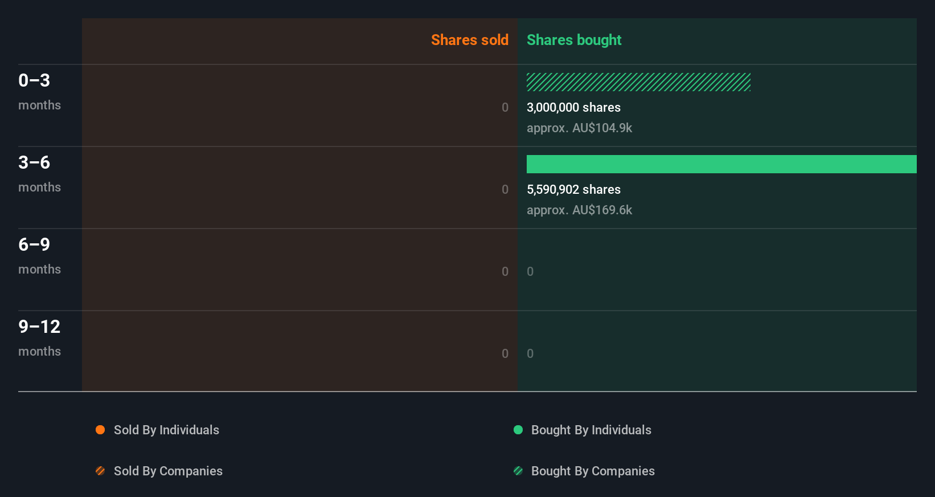Select the Shares bought column header

point(574,40)
